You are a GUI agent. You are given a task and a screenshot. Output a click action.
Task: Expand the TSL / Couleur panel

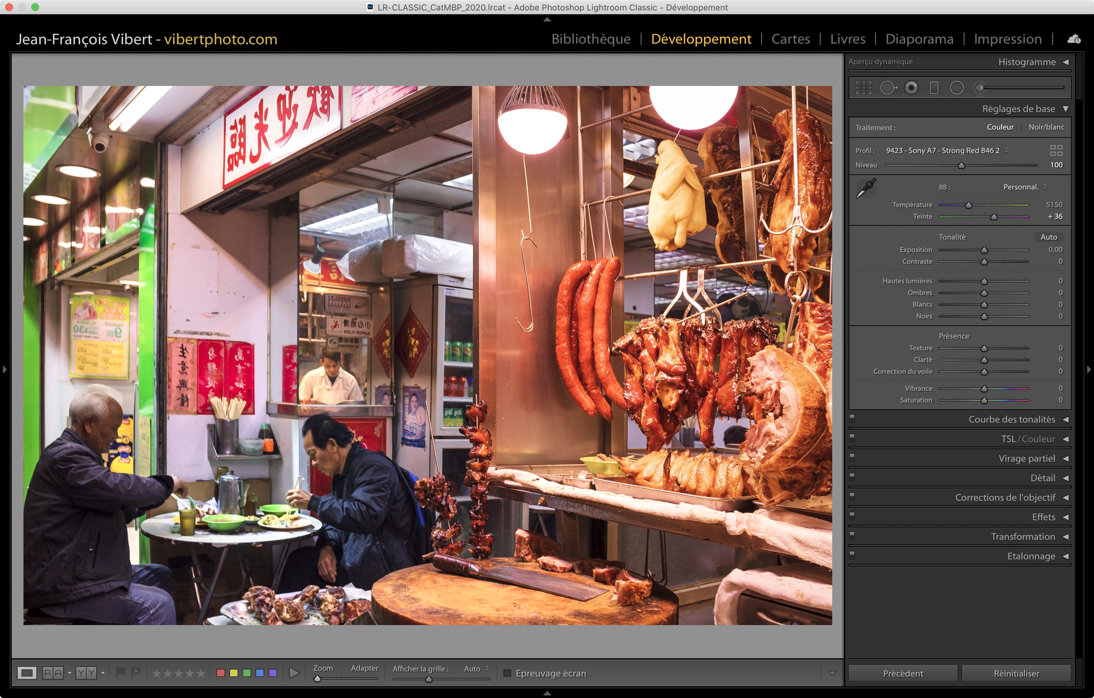pyautogui.click(x=1065, y=439)
